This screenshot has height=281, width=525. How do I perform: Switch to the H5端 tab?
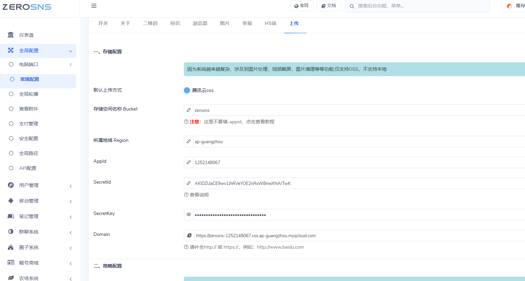tap(271, 23)
